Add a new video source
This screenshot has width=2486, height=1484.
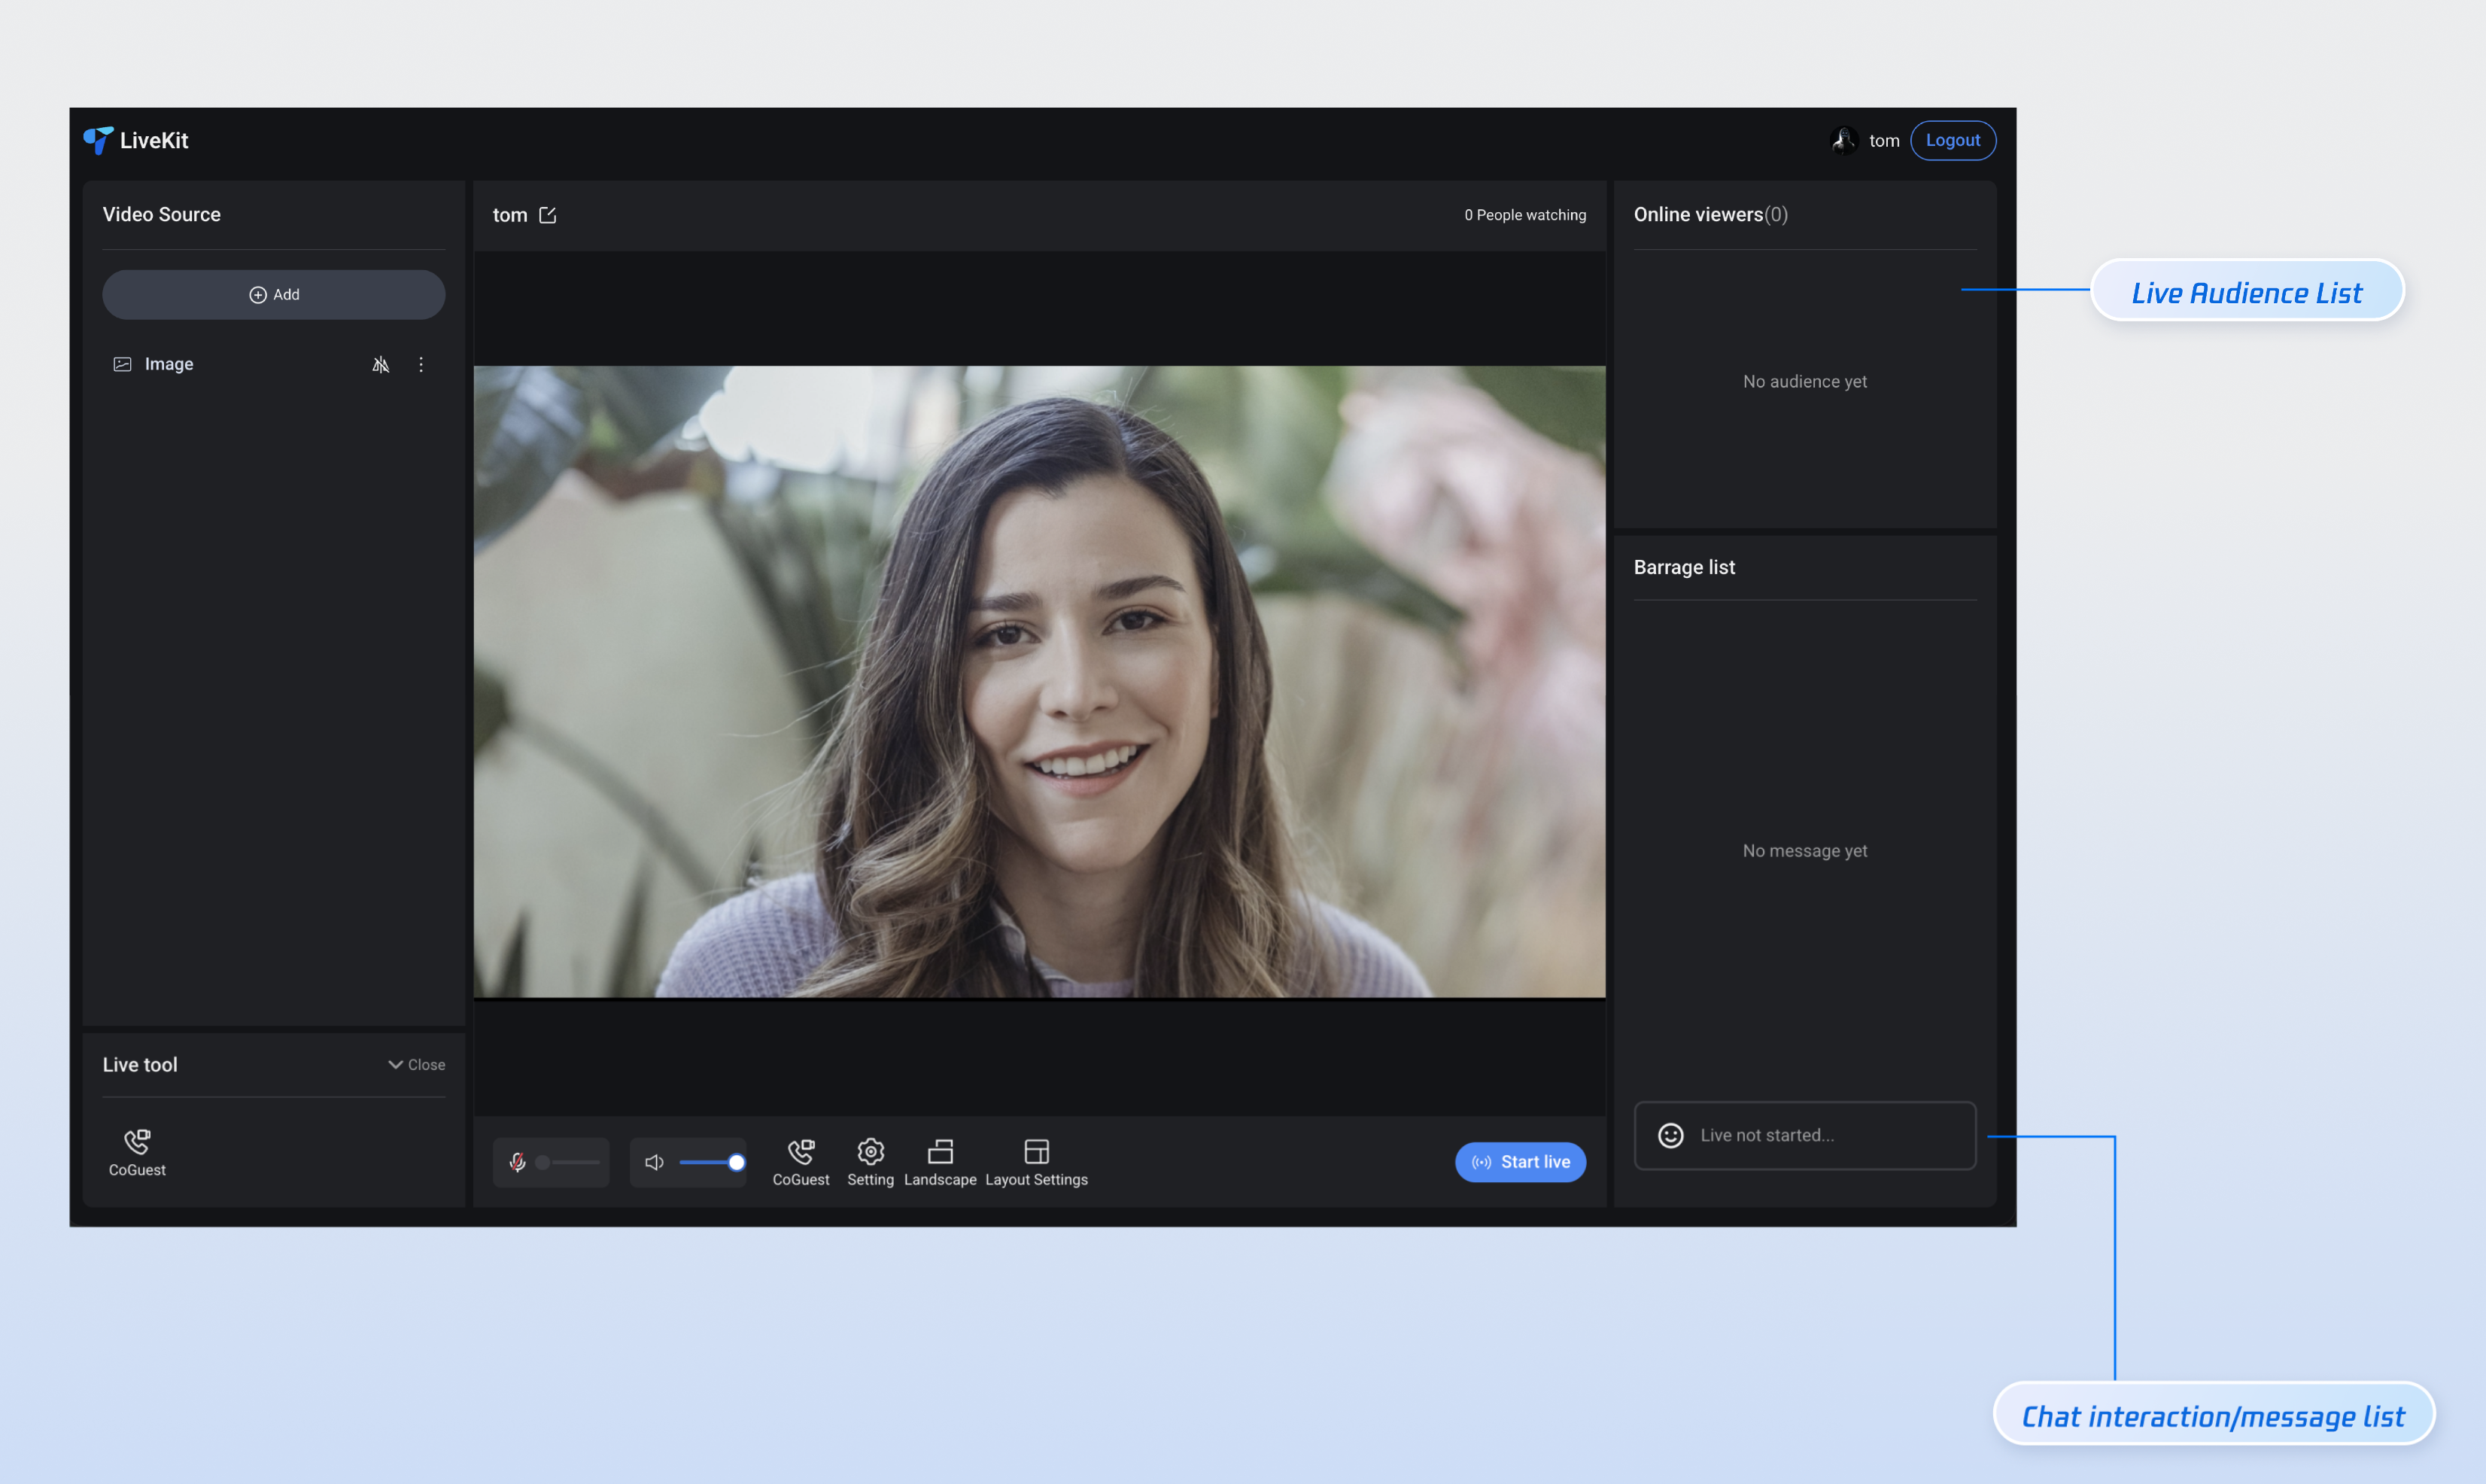274,295
